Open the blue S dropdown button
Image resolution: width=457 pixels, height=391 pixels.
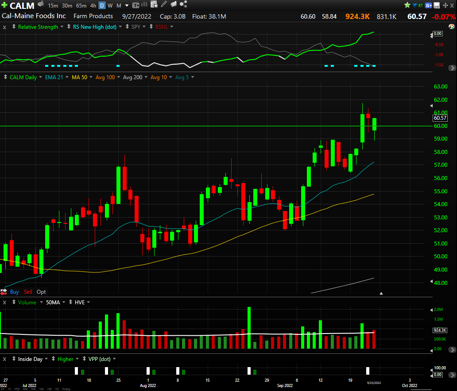point(429,5)
